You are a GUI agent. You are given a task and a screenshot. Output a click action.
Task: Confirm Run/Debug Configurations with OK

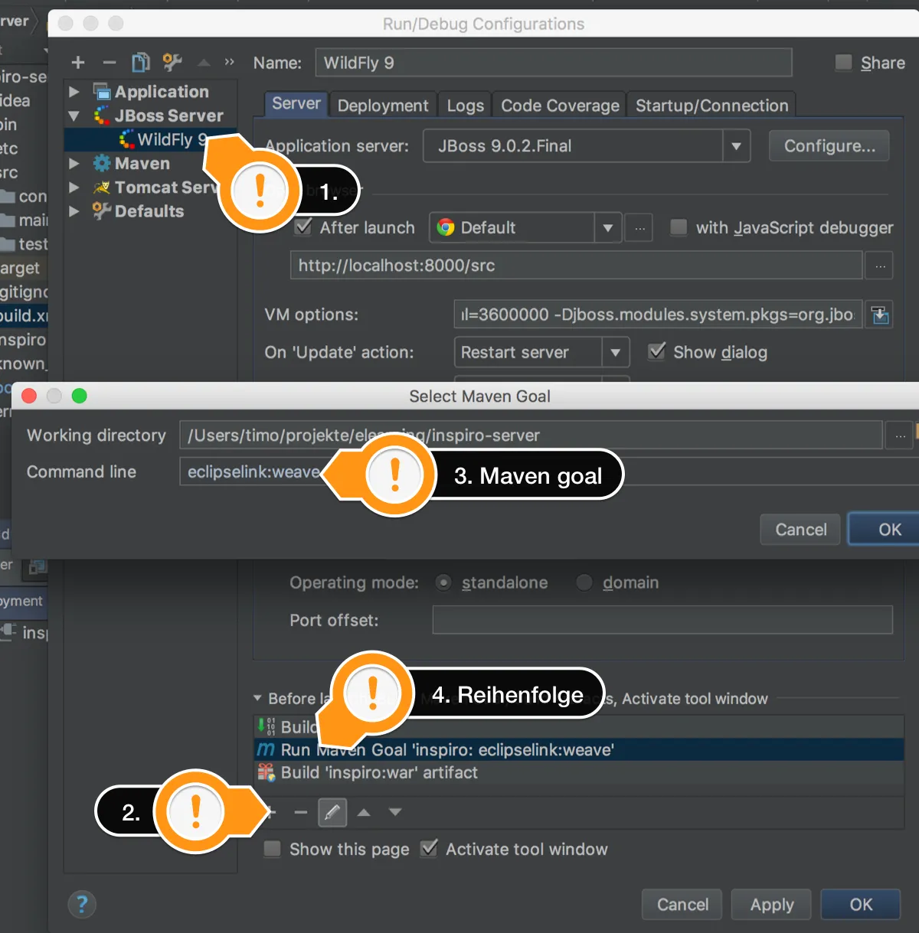click(x=861, y=905)
